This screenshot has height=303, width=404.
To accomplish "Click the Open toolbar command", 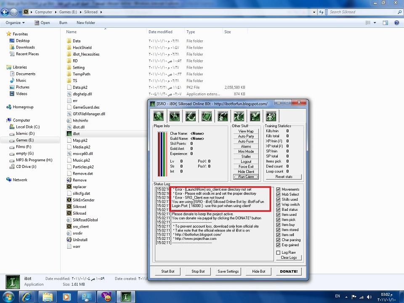I will point(42,23).
